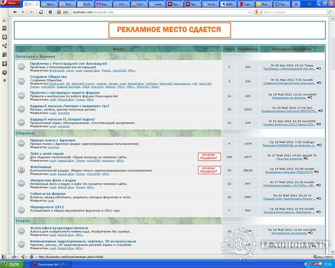The width and height of the screenshot is (335, 268).
Task: Switch to the Авто... tab
Action: coord(50,4)
